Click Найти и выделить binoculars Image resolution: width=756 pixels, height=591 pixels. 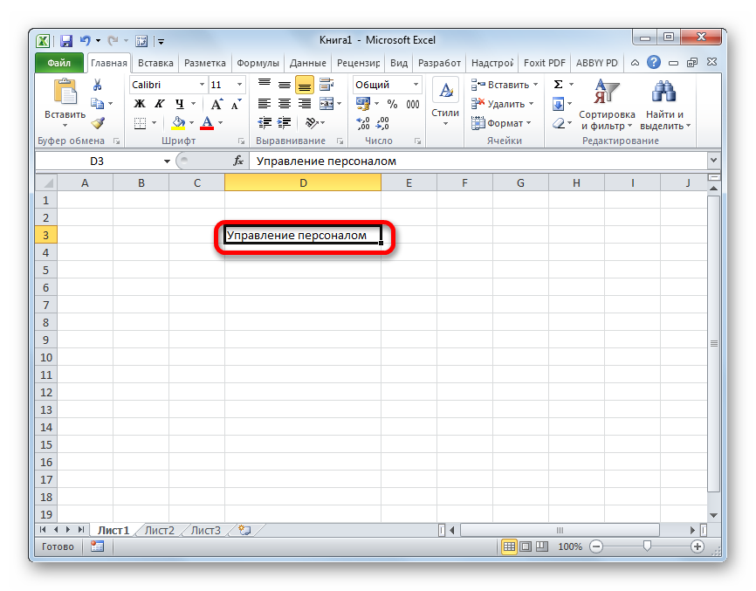[x=664, y=105]
